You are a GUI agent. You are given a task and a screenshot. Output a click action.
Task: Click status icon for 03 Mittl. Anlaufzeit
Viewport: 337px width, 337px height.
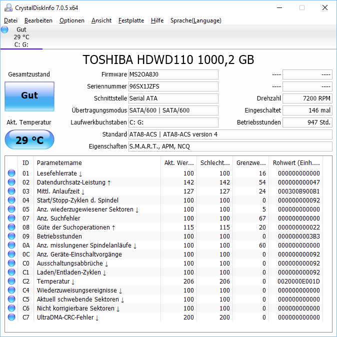(11, 191)
